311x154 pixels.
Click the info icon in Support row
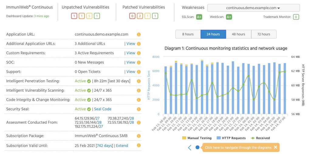[138, 72]
